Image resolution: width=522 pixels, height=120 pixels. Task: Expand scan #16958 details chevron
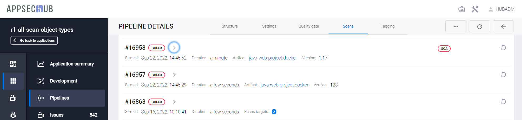pyautogui.click(x=174, y=48)
